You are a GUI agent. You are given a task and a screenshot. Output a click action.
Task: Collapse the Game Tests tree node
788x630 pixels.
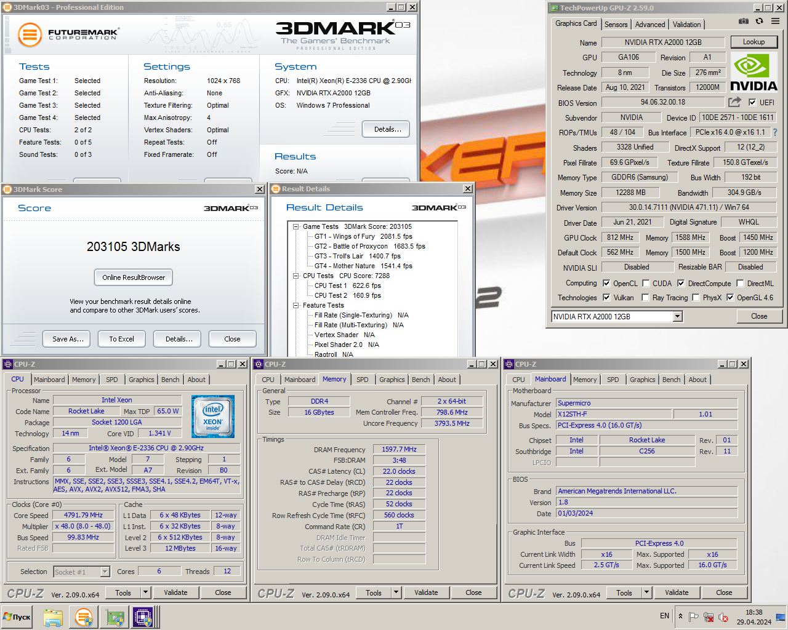click(x=295, y=226)
